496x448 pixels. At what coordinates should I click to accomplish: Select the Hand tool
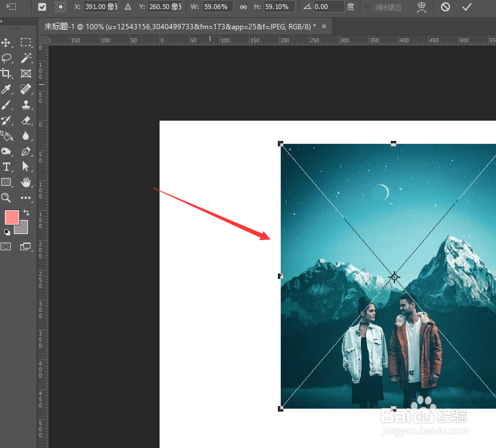(26, 182)
